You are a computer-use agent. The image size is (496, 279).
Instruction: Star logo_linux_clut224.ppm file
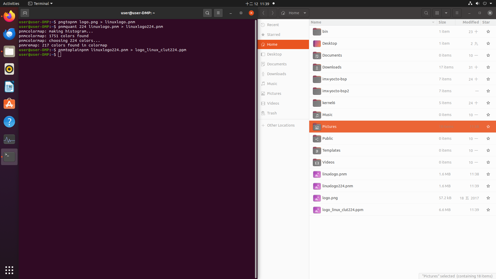pos(488,210)
